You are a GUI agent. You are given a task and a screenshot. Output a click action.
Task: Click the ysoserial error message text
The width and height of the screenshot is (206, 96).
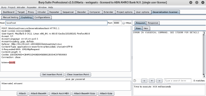pyautogui.click(x=166, y=33)
